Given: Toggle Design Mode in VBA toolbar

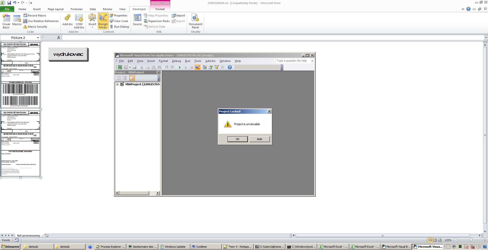Looking at the screenshot, I should tap(197, 67).
